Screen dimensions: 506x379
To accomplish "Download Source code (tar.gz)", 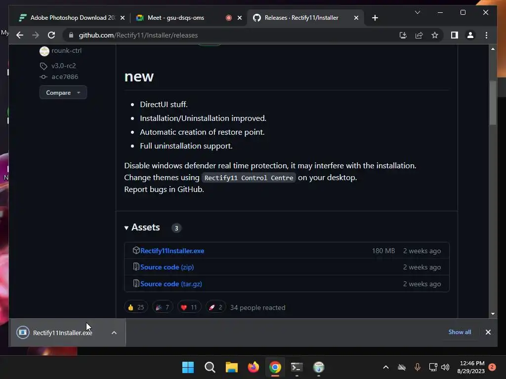I will click(171, 284).
